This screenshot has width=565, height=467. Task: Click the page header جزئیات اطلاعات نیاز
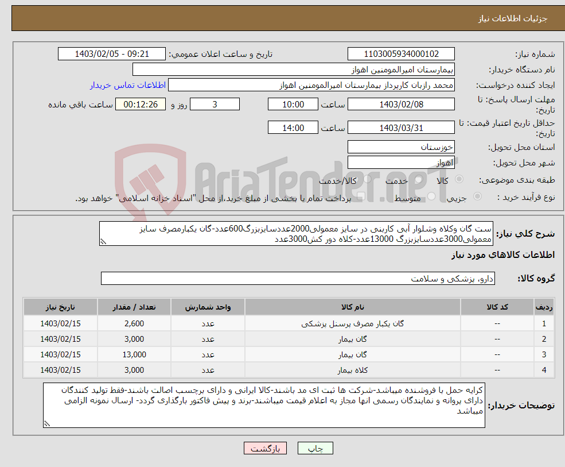click(512, 18)
